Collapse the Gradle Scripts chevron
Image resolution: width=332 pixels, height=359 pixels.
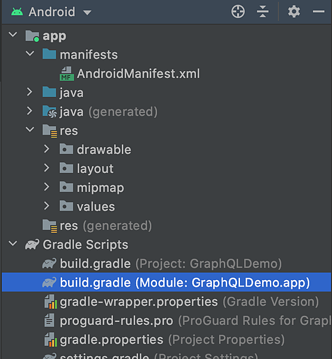(x=13, y=244)
